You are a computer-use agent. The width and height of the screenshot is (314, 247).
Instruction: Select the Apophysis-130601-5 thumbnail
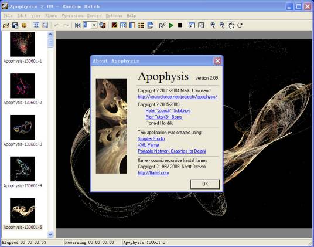coord(22,210)
